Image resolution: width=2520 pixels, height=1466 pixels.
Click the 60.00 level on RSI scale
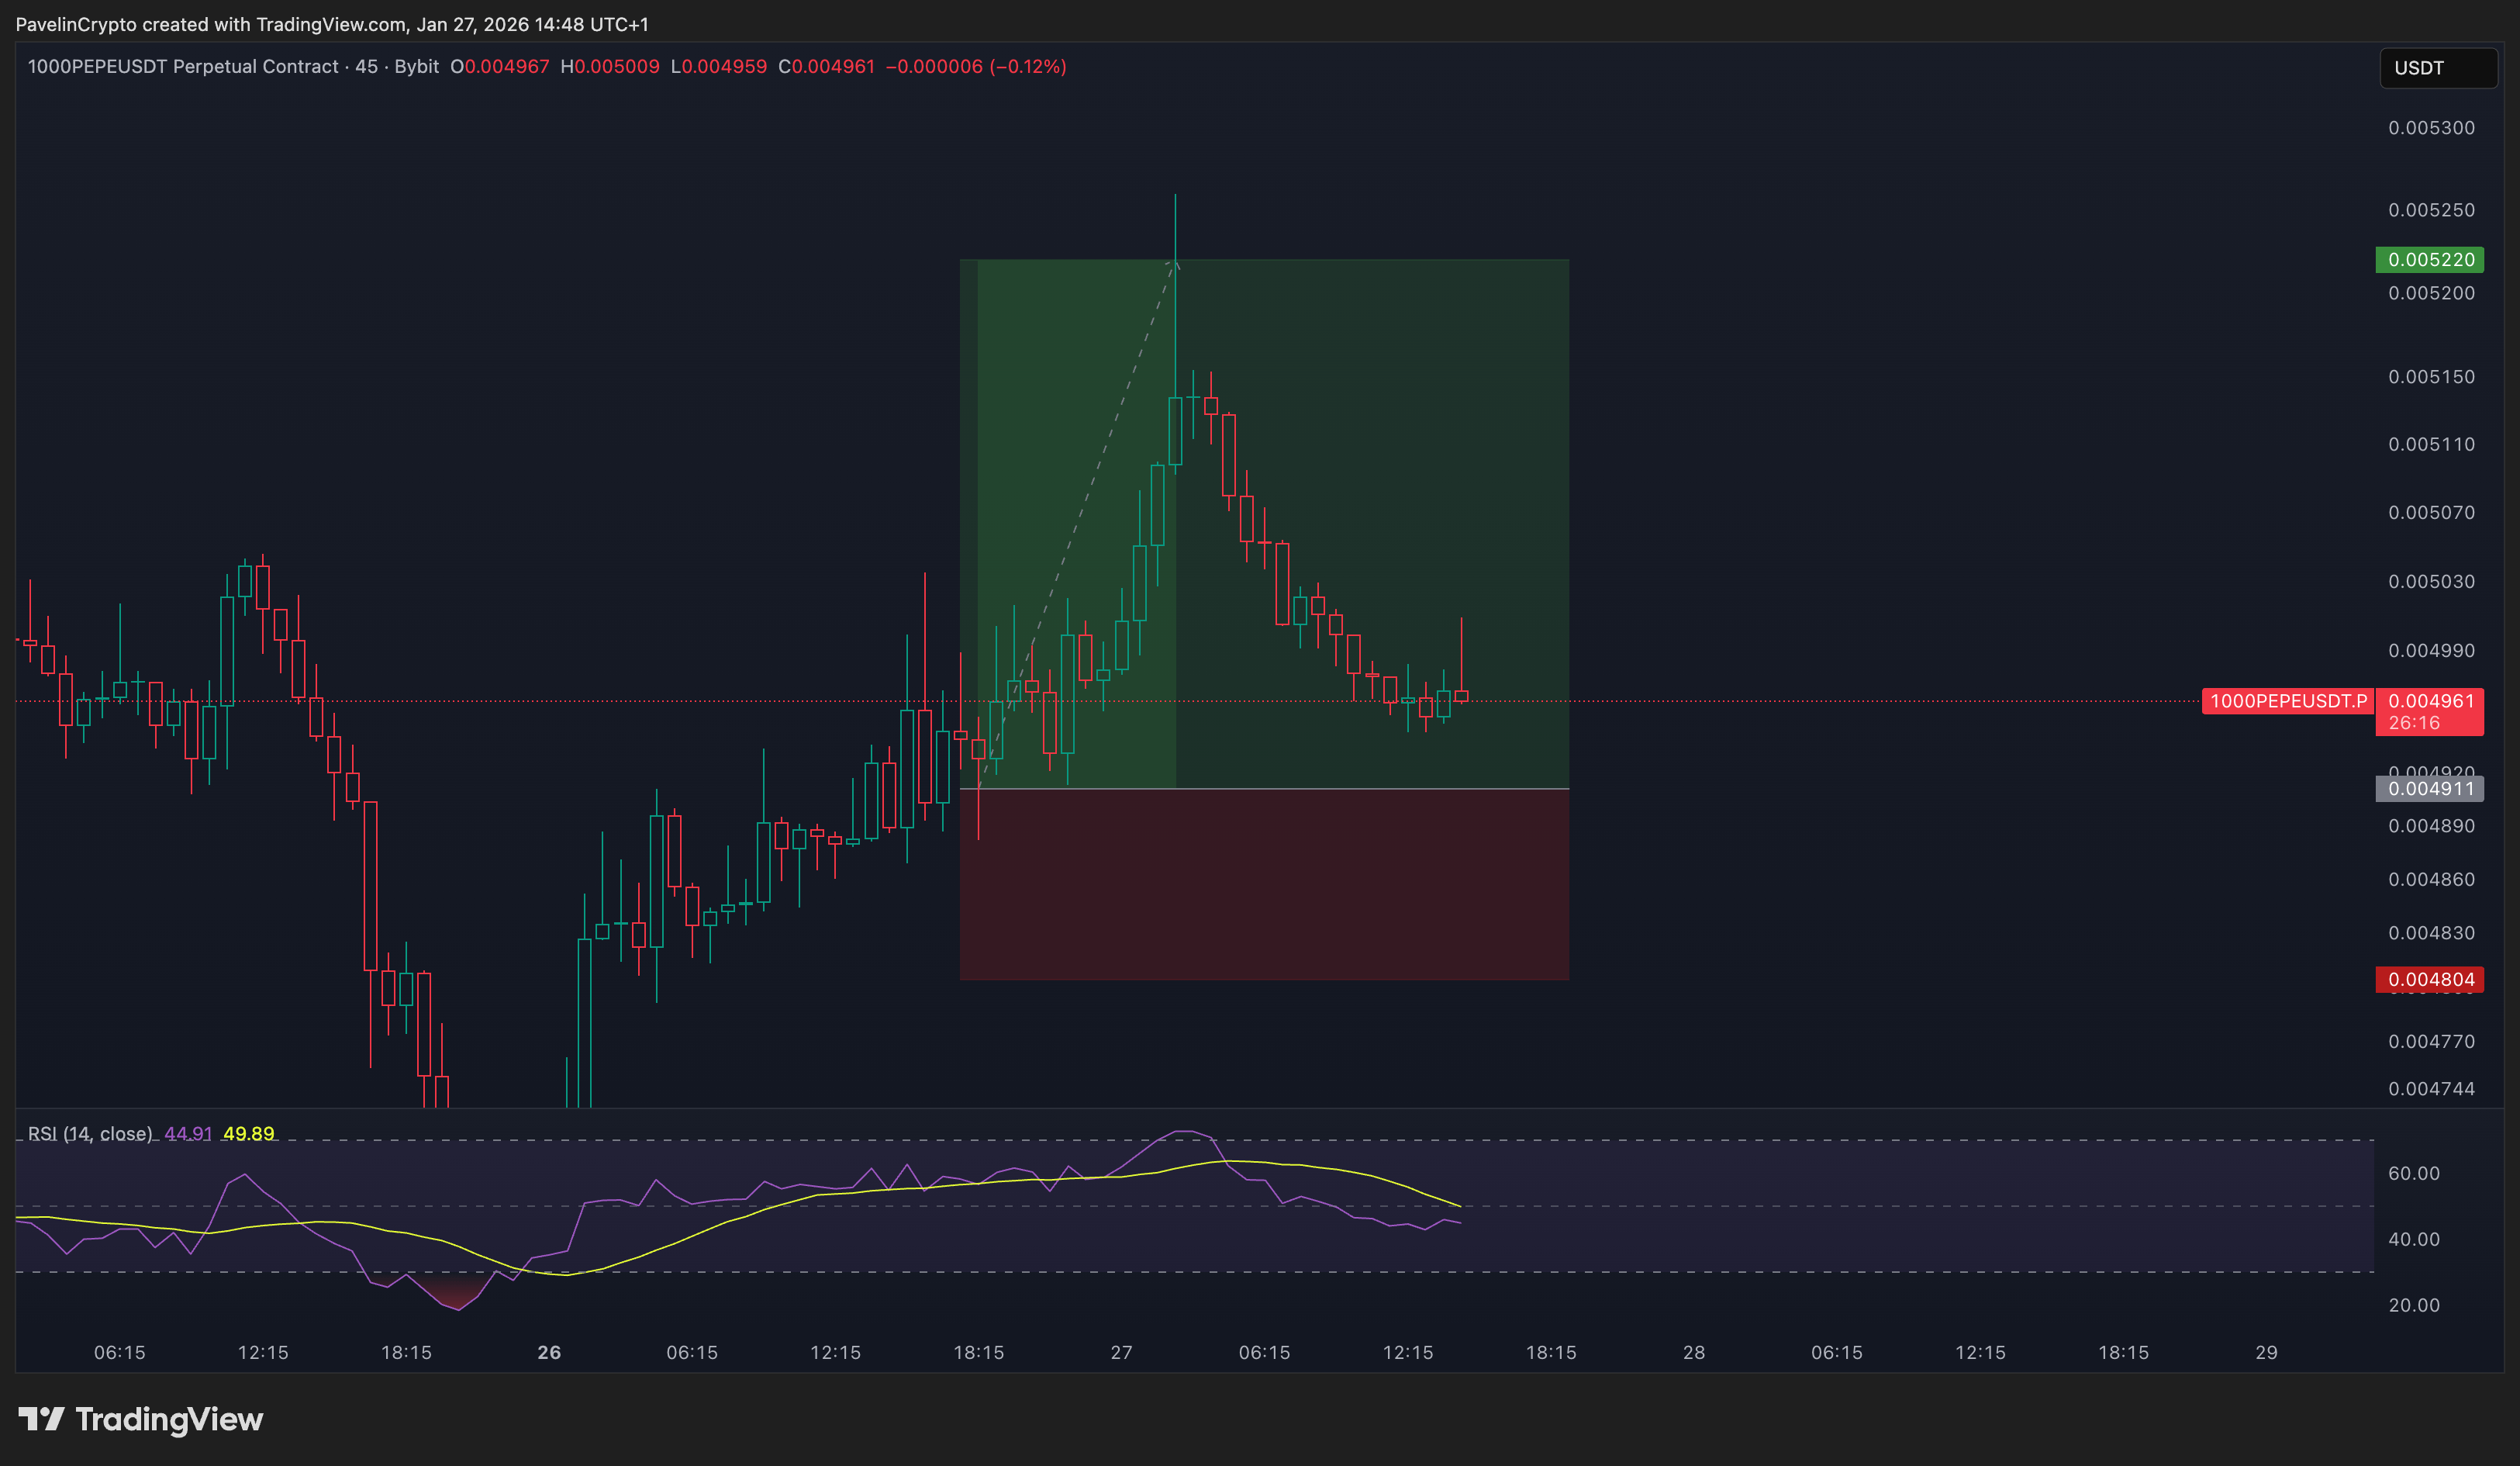click(x=2413, y=1174)
